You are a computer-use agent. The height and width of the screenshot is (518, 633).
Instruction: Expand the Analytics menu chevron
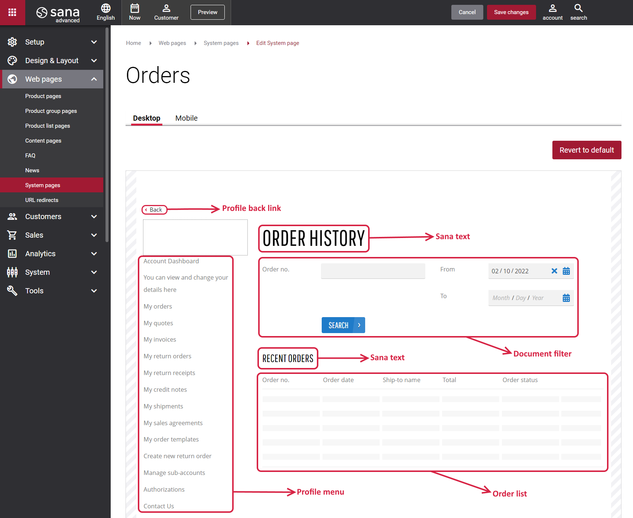94,254
